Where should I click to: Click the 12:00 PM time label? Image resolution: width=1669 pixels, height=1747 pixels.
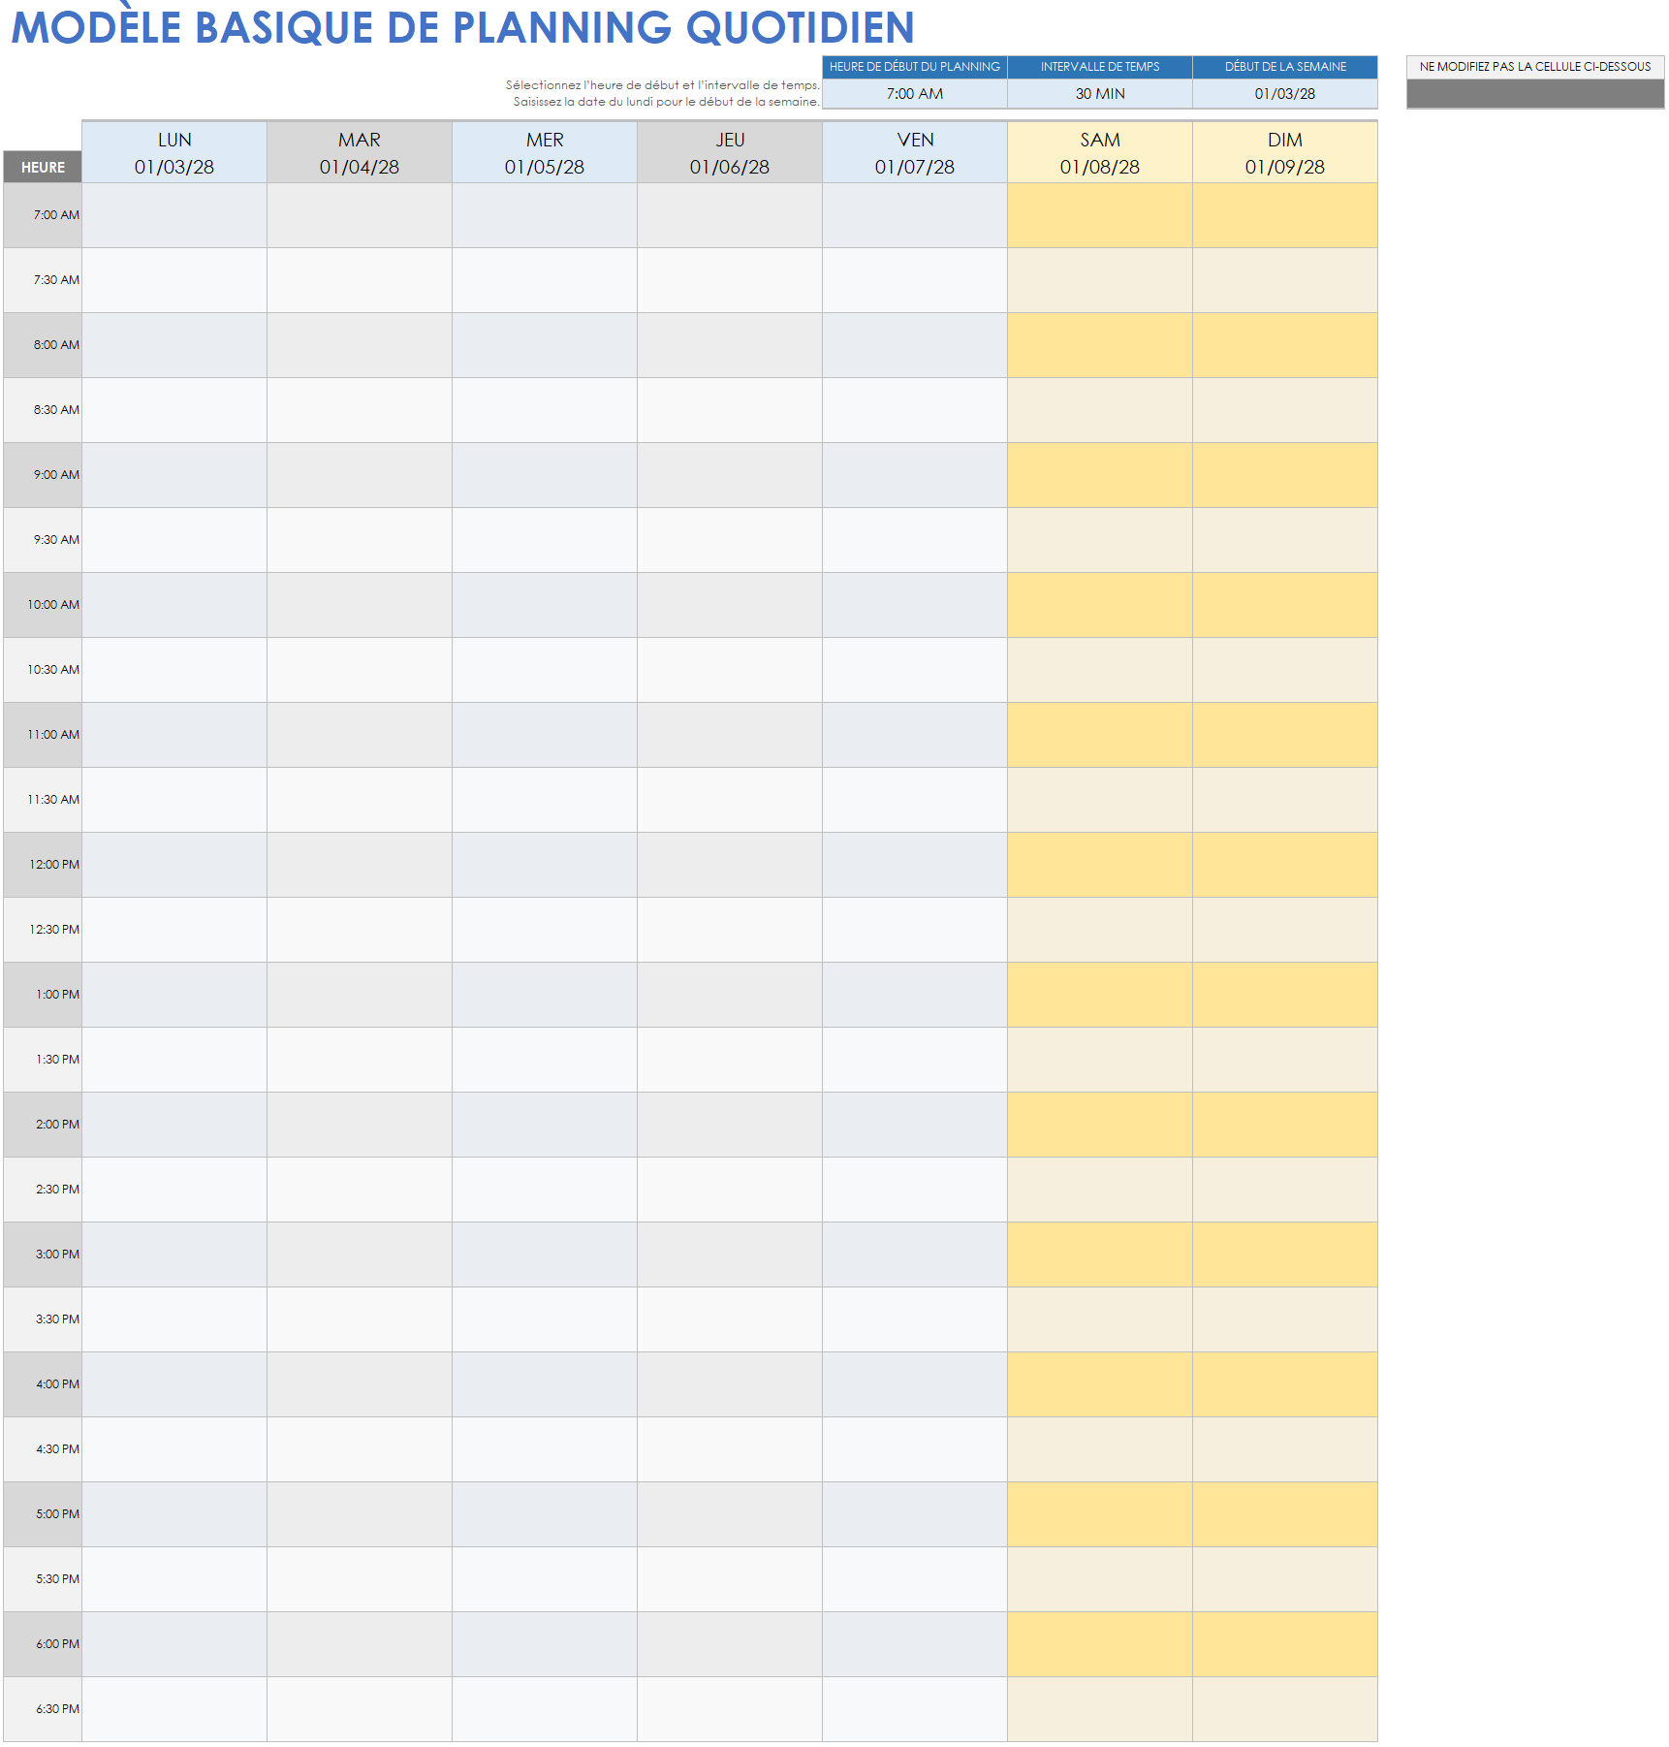click(x=43, y=865)
